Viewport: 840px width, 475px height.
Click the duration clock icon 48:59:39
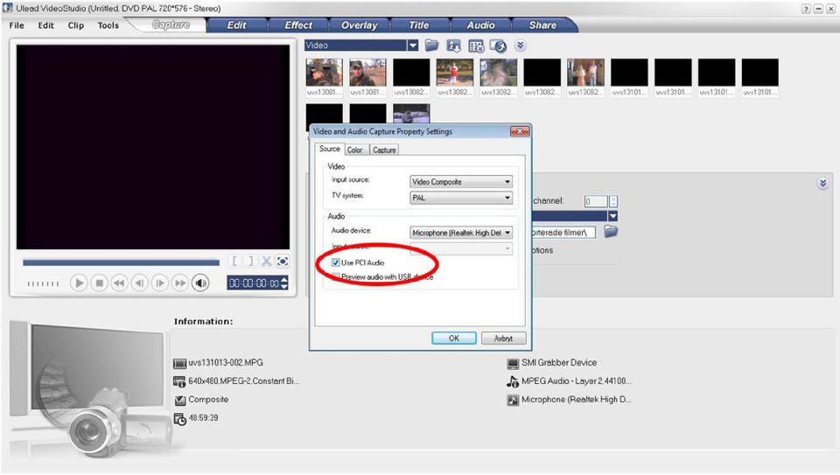point(180,419)
